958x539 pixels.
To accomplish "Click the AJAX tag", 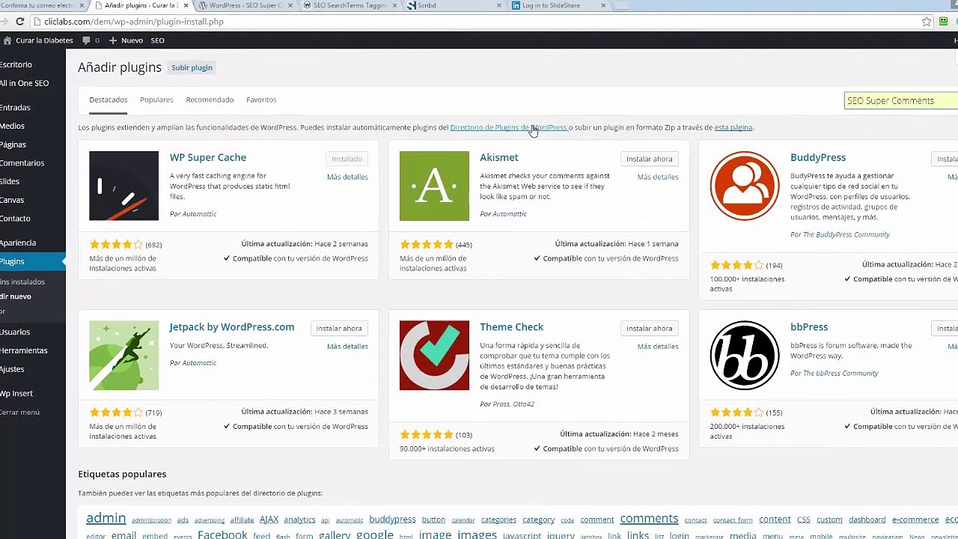I will 269,520.
